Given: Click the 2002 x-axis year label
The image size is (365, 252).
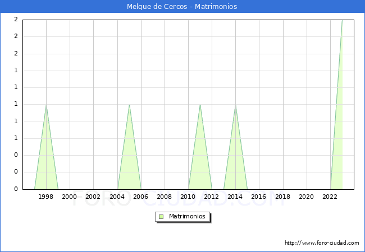Looking at the screenshot, I should pos(93,197).
